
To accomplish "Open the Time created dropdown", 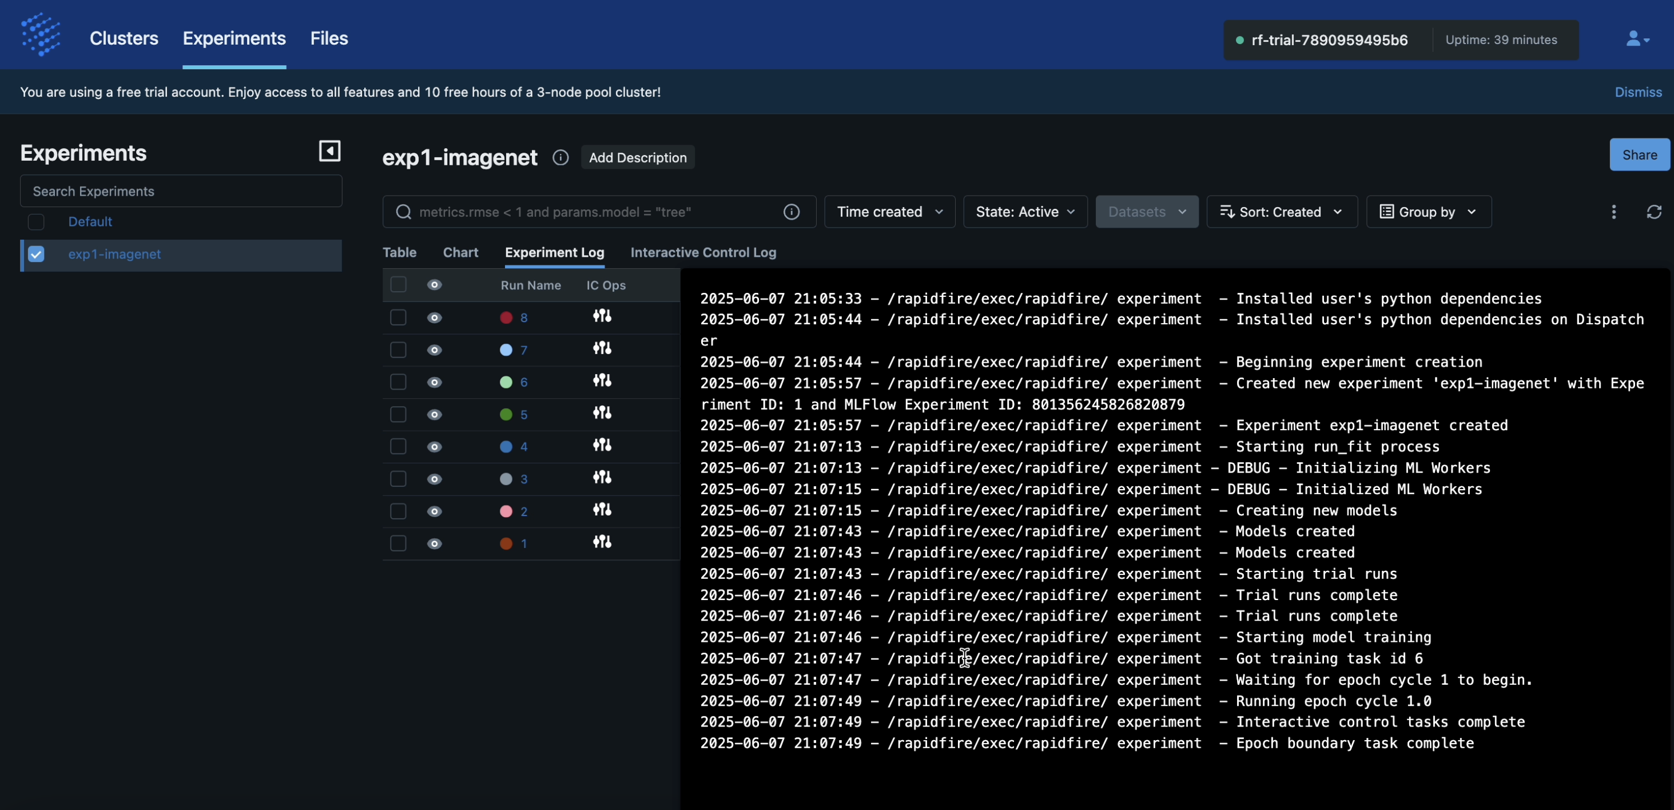I will (890, 212).
